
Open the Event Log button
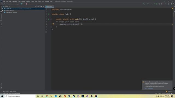(x=169, y=92)
